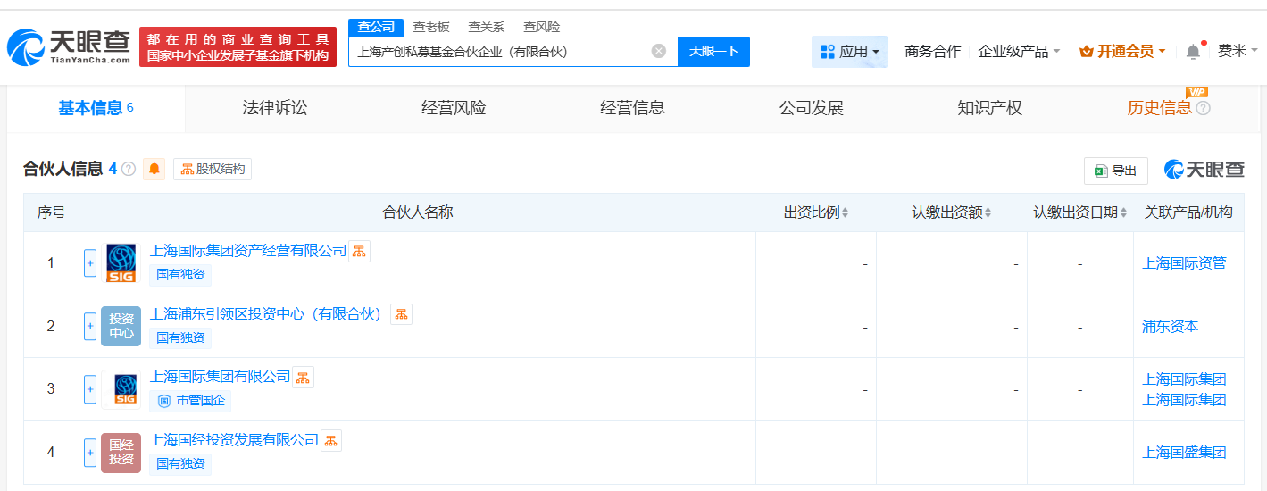Sort the table by 出资比例 column
Viewport: 1267px width, 491px height.
[x=816, y=212]
